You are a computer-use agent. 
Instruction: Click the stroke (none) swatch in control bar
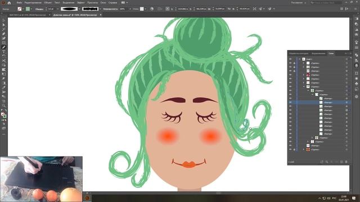[x=20, y=9]
